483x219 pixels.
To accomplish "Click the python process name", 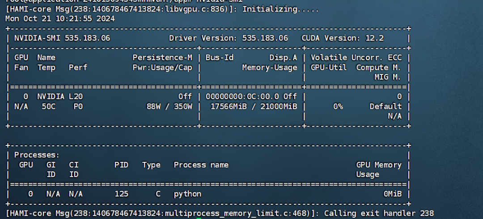I will [x=187, y=194].
